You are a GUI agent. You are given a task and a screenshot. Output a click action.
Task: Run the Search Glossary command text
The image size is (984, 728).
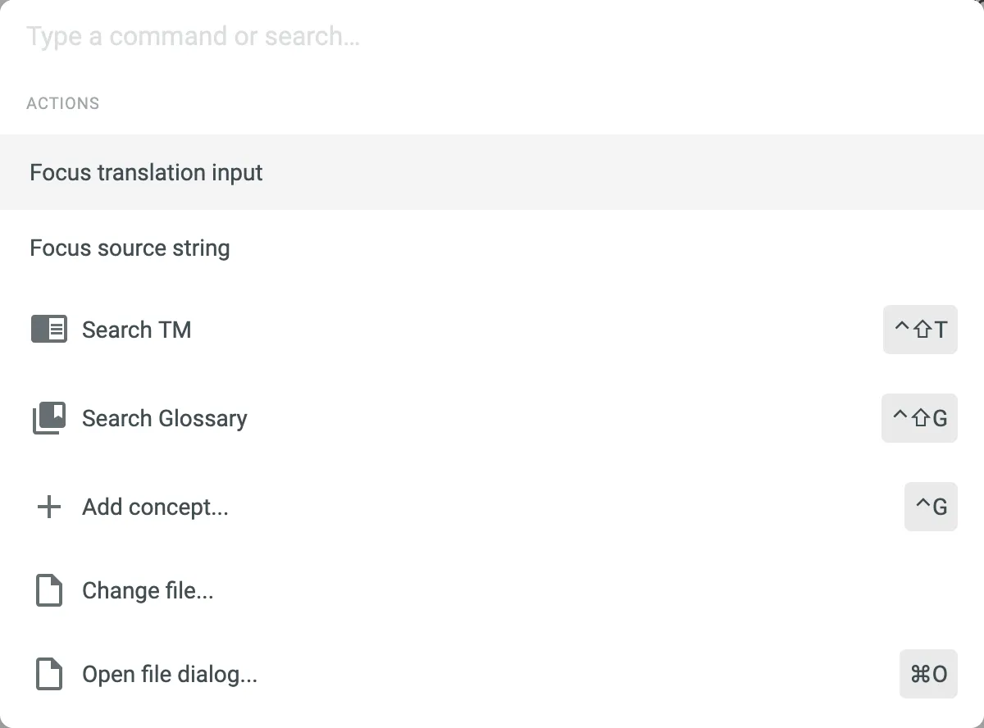point(165,418)
